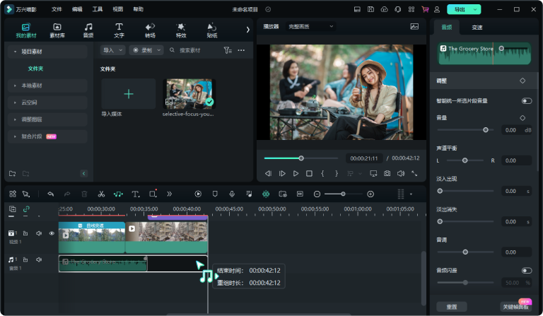The width and height of the screenshot is (543, 316).
Task: Click the Reset (重置) button
Action: coord(451,307)
